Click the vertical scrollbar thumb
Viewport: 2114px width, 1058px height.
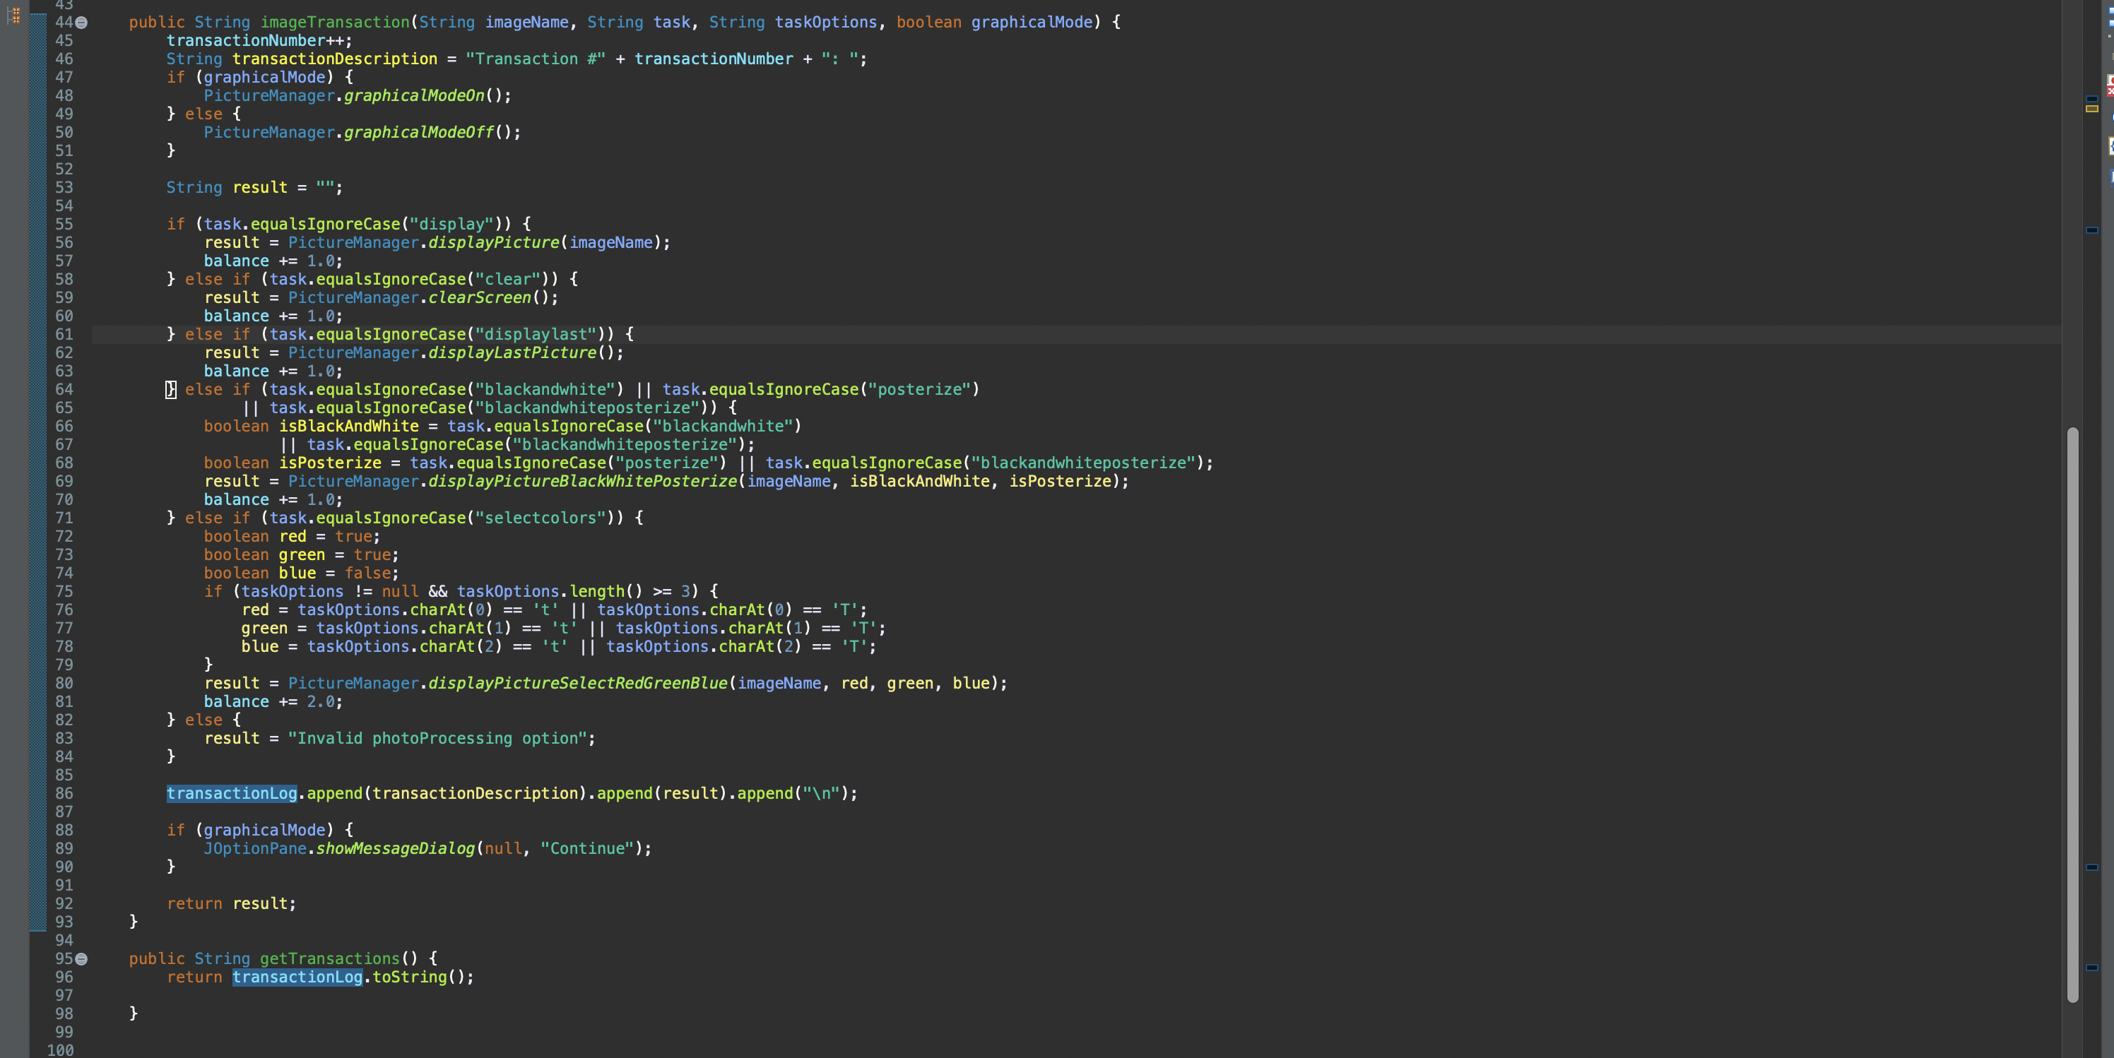(2072, 713)
